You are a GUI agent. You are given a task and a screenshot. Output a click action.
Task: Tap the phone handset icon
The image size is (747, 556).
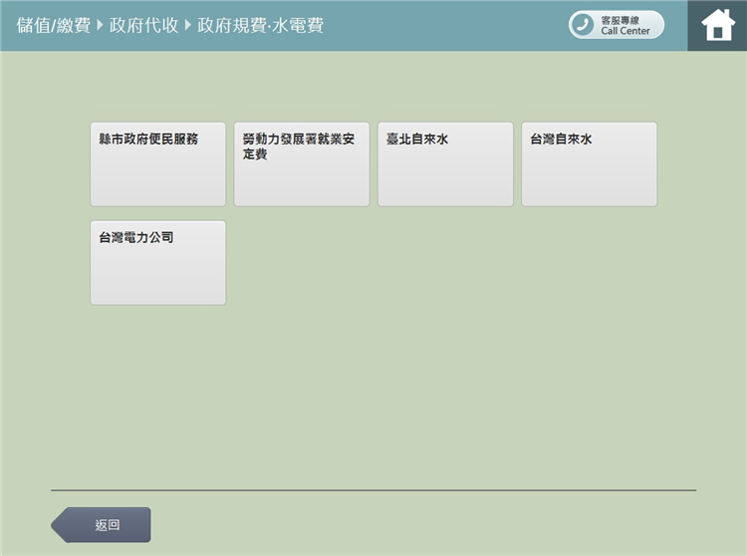(x=583, y=25)
